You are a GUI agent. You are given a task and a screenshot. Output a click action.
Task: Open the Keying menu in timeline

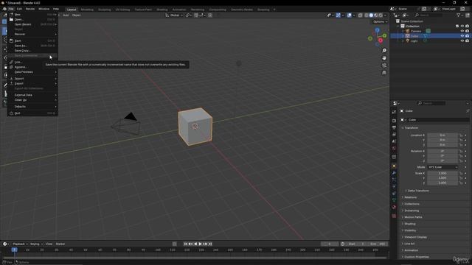tap(36, 244)
